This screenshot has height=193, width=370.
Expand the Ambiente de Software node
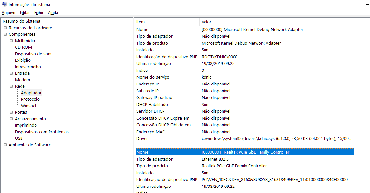point(5,145)
